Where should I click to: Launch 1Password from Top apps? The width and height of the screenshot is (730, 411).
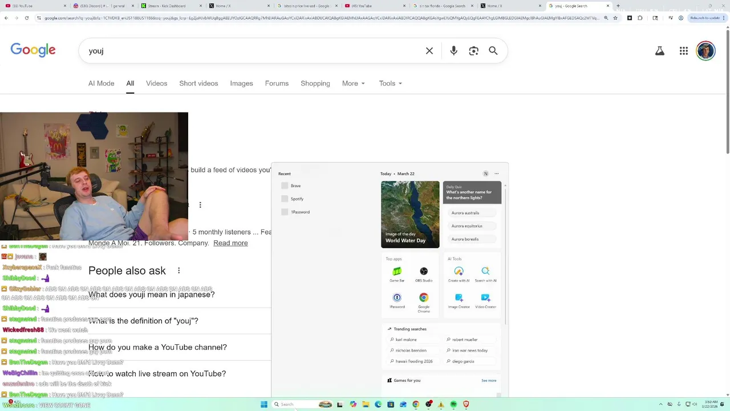[397, 301]
